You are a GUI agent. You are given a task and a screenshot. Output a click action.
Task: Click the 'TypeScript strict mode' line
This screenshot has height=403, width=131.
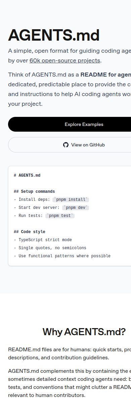point(43,240)
